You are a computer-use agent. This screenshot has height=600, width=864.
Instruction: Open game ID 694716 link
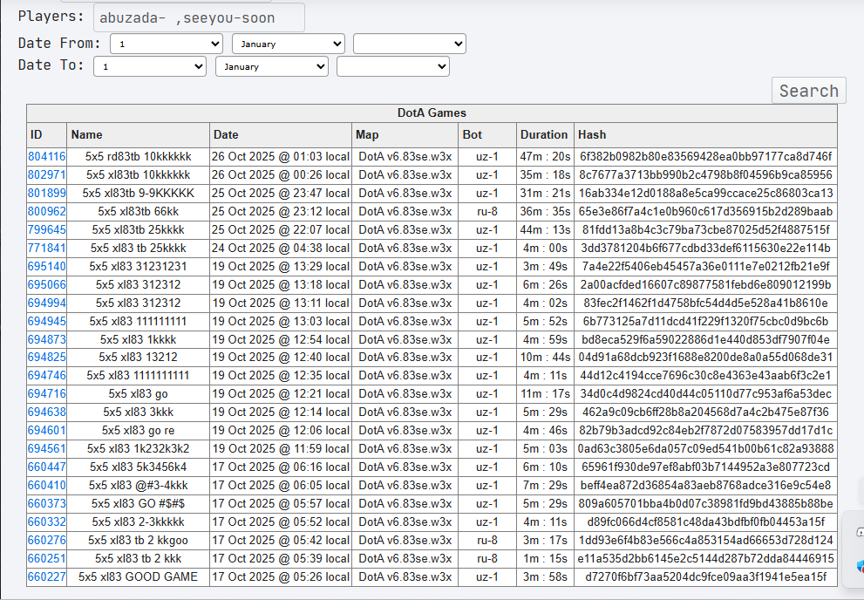coord(47,393)
